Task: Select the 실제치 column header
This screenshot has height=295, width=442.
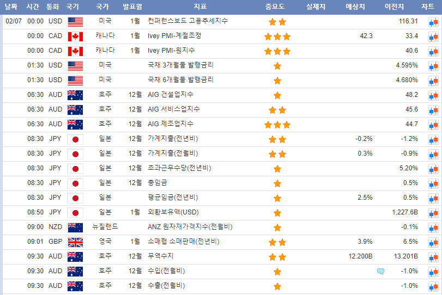Action: [316, 7]
